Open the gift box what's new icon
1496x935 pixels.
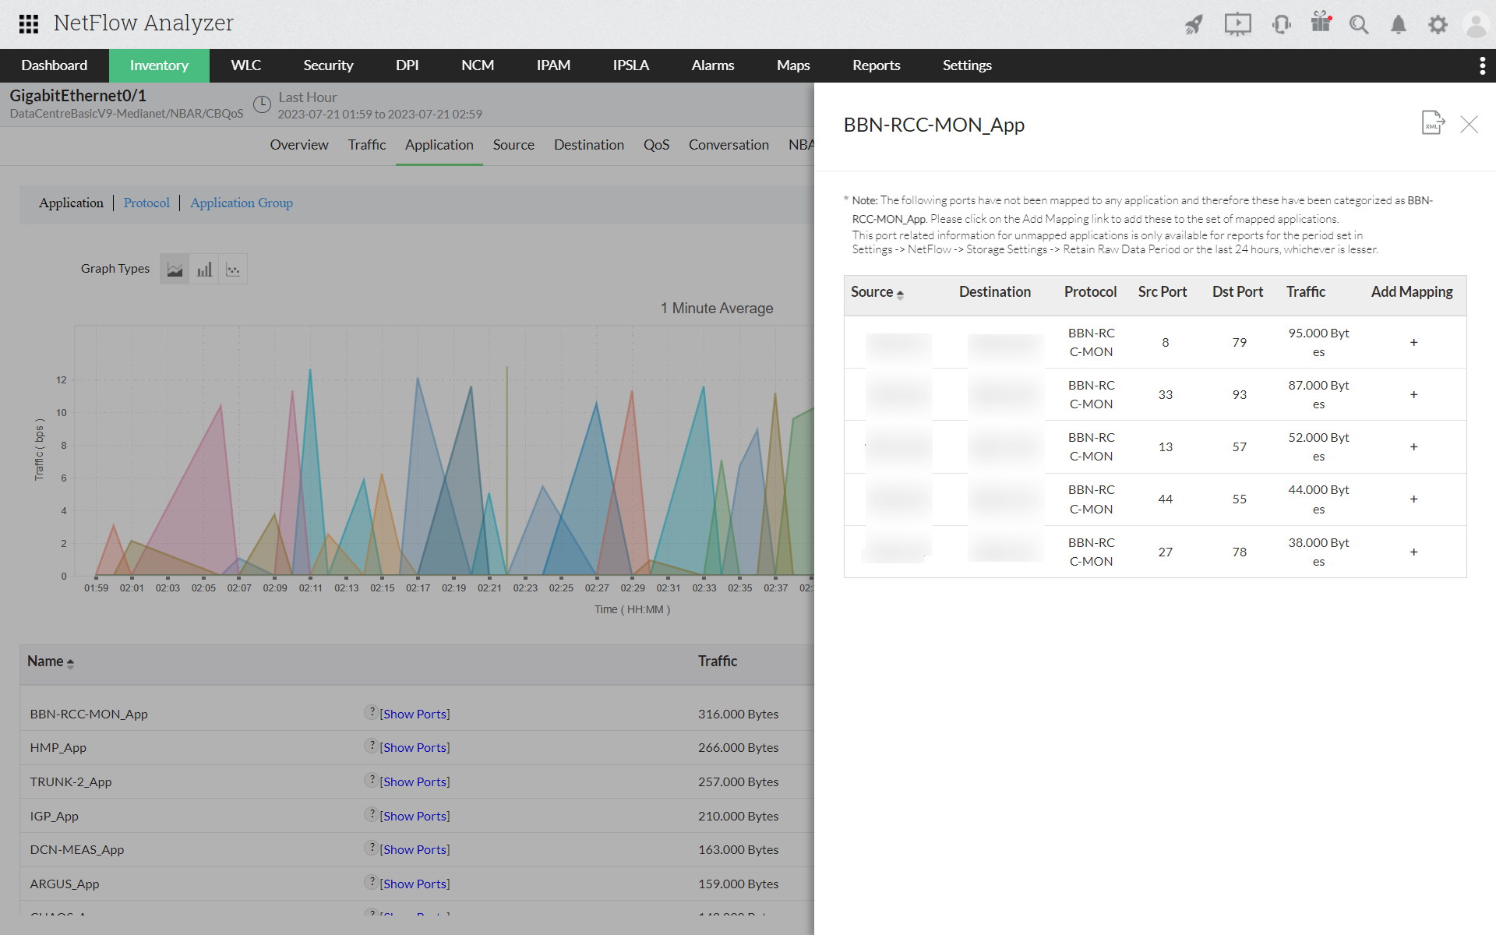(x=1321, y=23)
